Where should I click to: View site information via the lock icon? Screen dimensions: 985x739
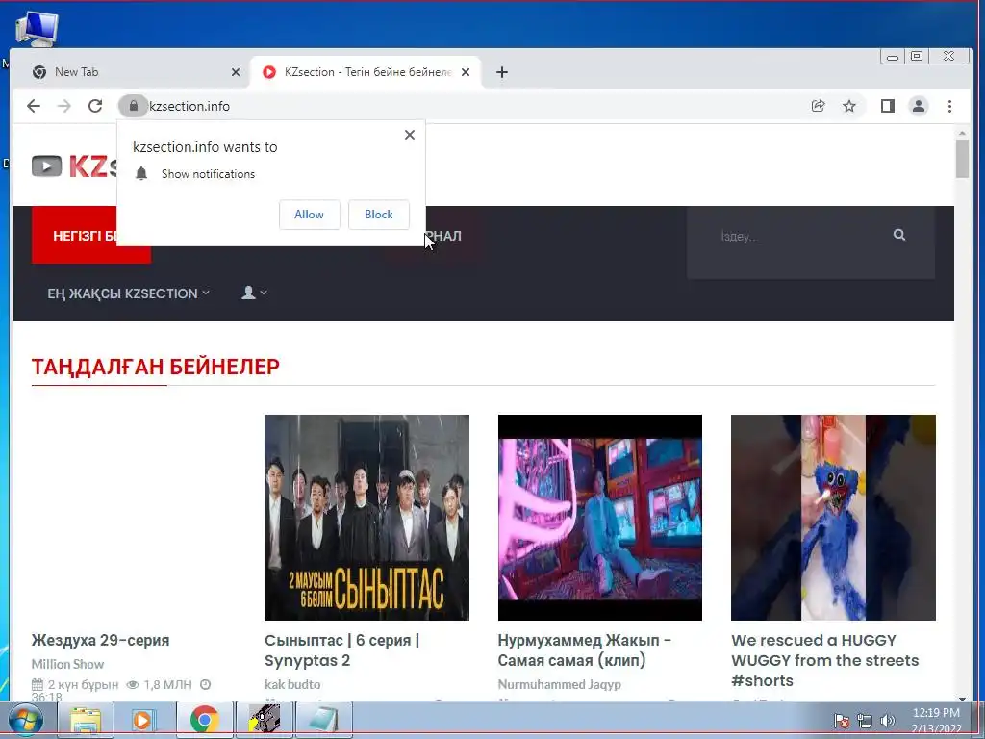point(133,106)
